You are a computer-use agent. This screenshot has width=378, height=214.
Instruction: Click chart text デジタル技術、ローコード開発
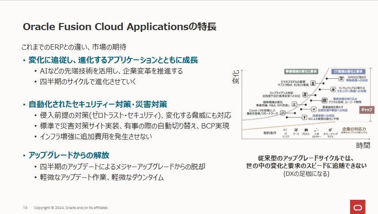tap(345, 102)
